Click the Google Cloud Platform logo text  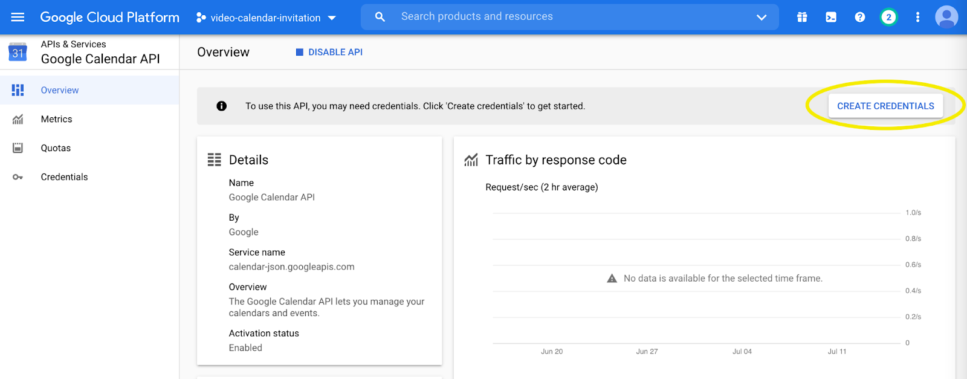(109, 18)
